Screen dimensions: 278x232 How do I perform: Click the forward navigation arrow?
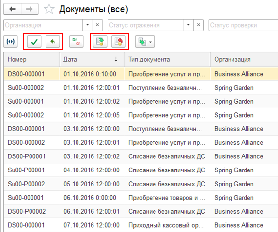30,9
